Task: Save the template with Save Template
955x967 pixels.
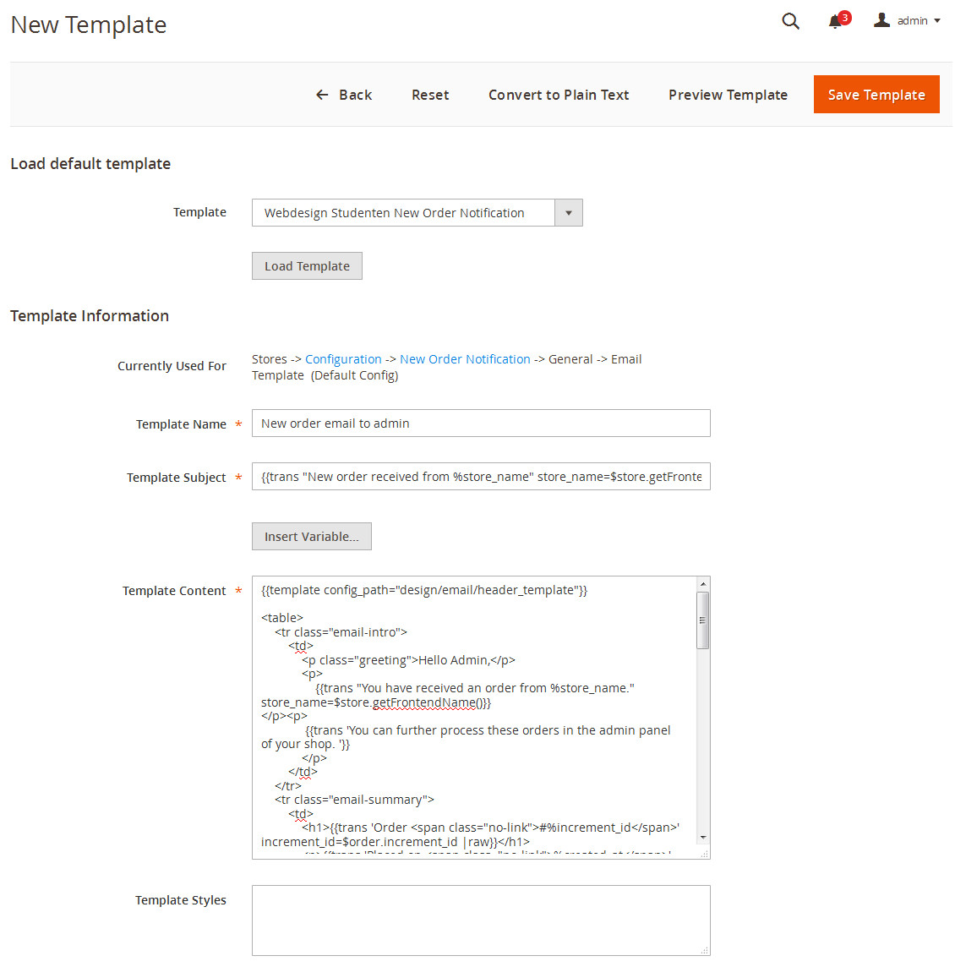Action: click(x=876, y=95)
